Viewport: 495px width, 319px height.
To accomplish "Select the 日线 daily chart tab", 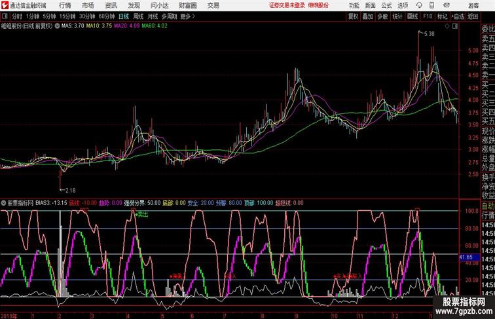I will point(124,16).
